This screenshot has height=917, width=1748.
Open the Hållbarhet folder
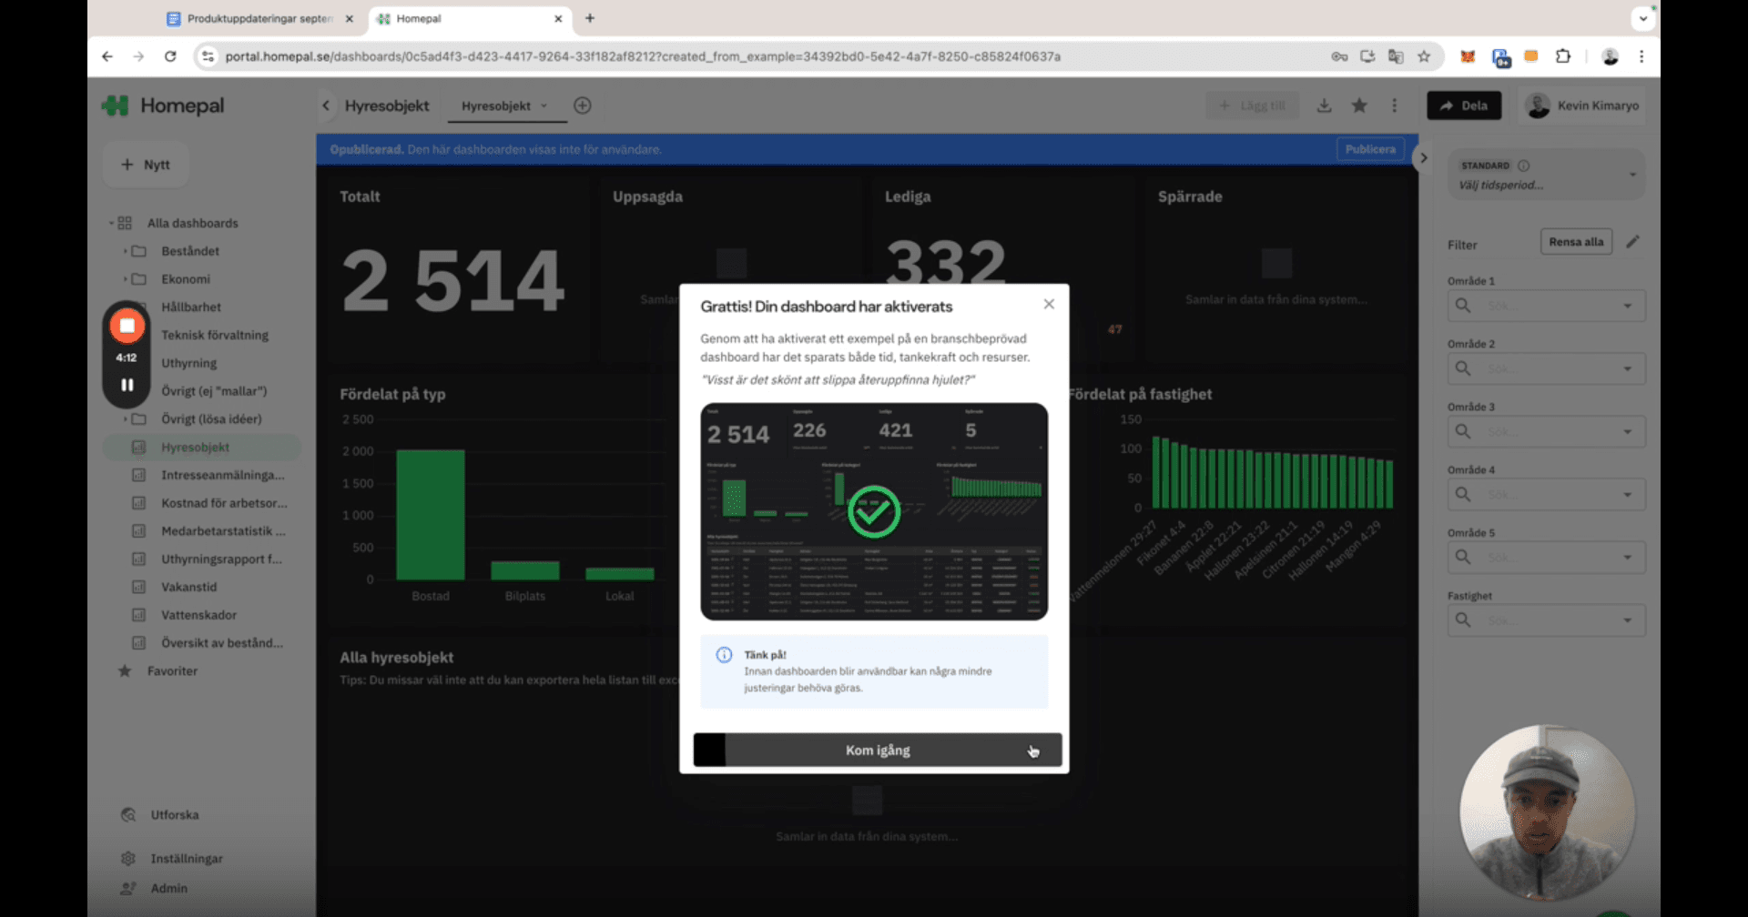pos(191,307)
